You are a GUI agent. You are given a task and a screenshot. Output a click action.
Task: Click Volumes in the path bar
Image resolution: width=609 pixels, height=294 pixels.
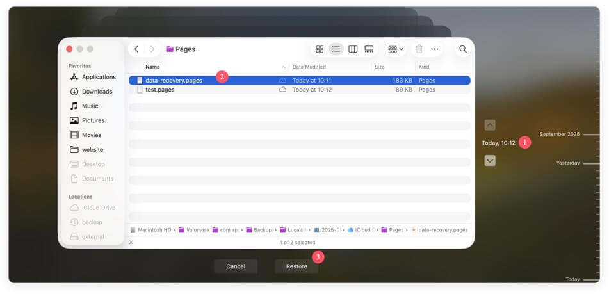tap(193, 230)
